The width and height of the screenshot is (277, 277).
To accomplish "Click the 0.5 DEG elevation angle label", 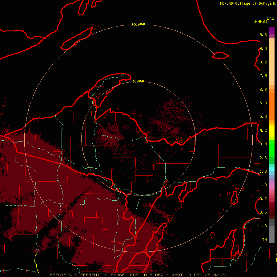I will 154,275.
